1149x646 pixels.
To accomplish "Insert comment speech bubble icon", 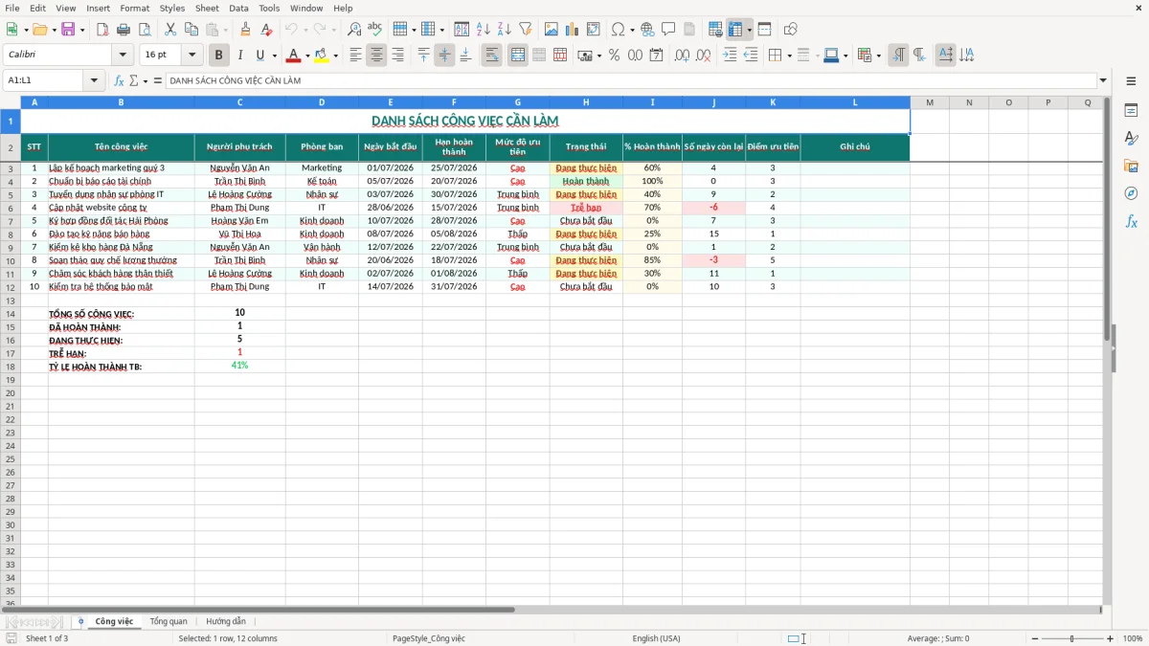I will pos(668,30).
